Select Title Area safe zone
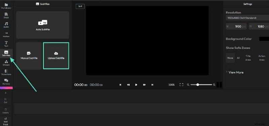Screen dimensions: 269x126 pos(248,58)
